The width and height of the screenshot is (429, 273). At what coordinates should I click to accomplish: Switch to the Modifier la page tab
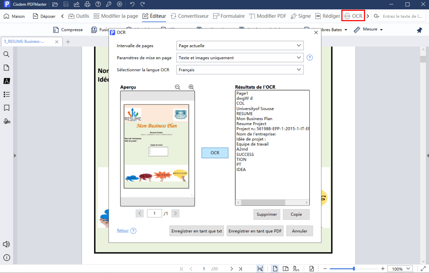click(x=116, y=16)
